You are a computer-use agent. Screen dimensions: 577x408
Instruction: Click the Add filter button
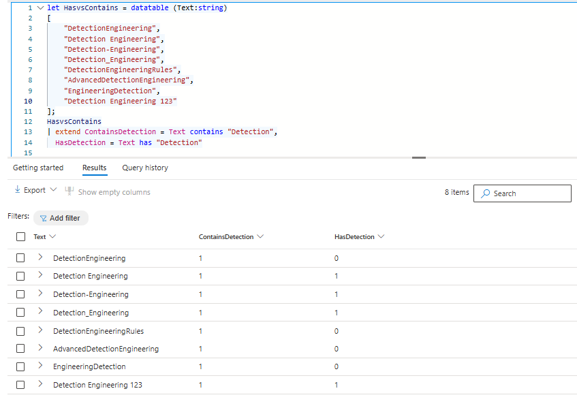pos(61,219)
